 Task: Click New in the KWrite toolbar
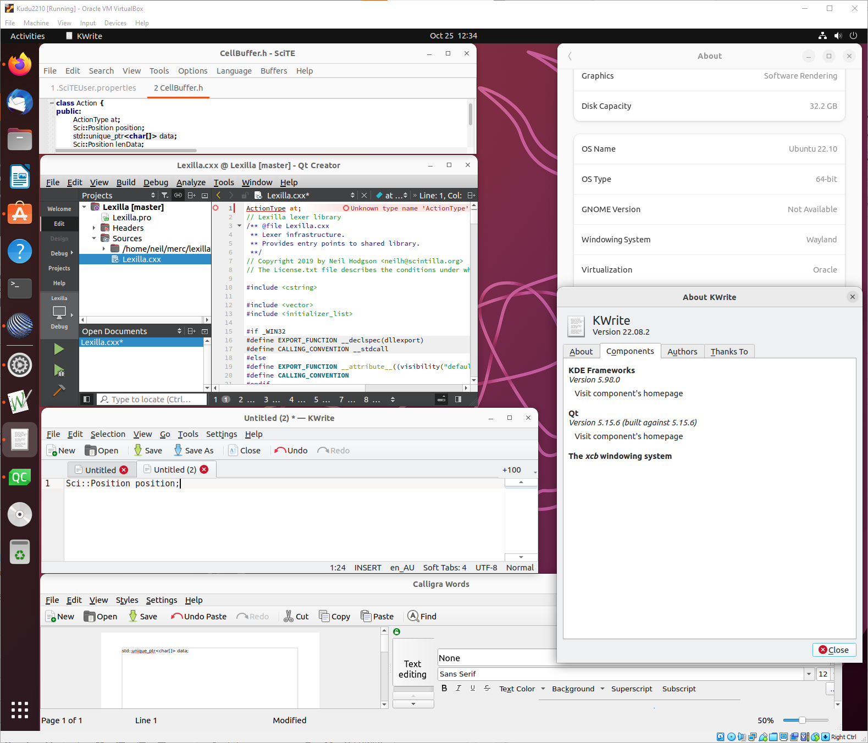tap(61, 451)
